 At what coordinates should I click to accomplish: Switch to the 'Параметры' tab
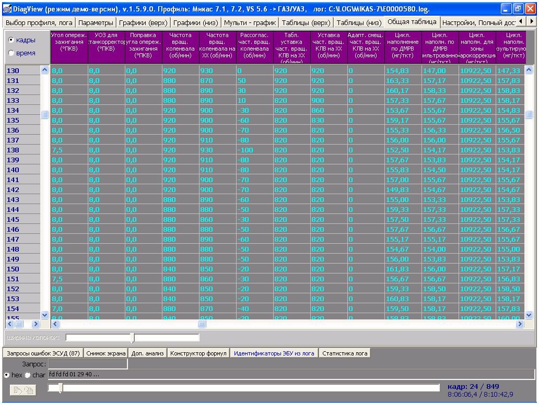[x=96, y=22]
